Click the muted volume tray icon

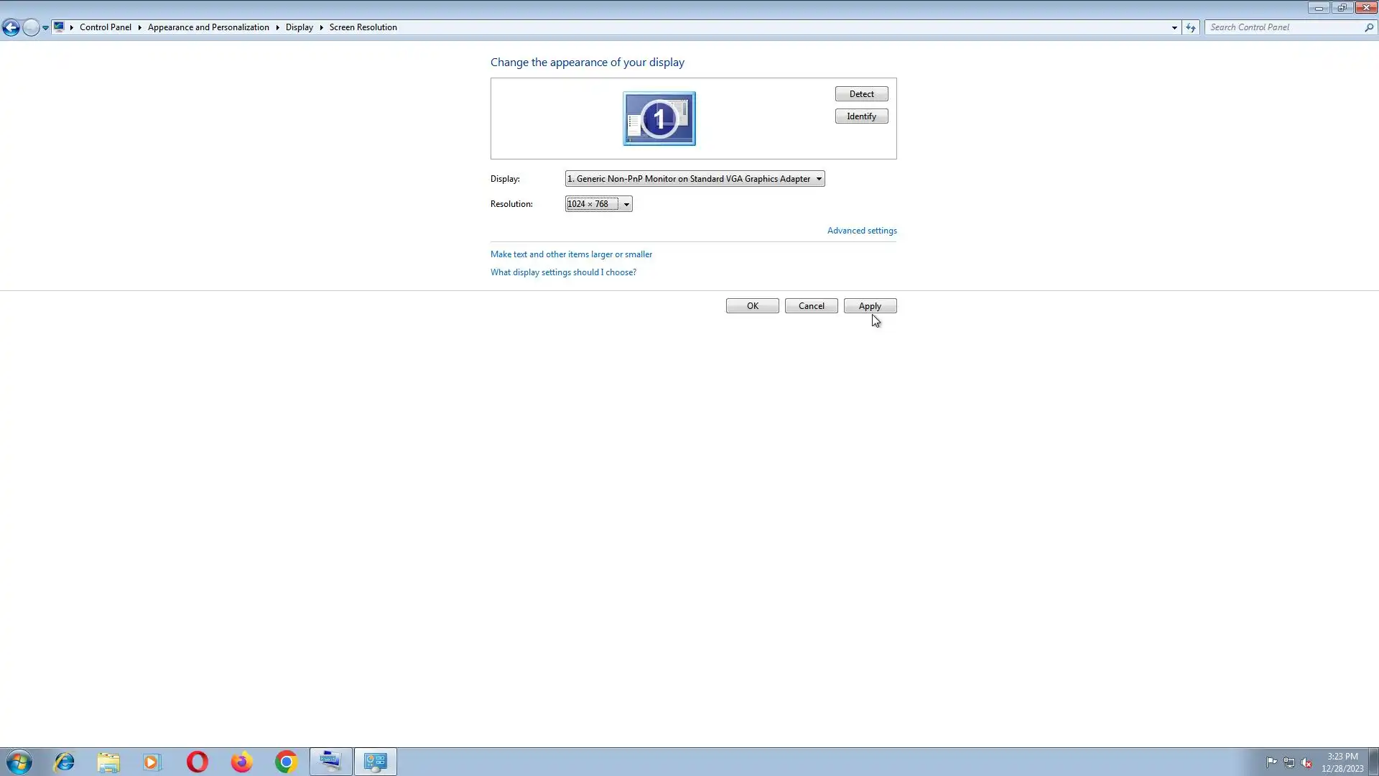1306,762
